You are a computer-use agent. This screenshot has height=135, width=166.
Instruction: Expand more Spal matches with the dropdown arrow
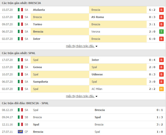tap(96, 96)
